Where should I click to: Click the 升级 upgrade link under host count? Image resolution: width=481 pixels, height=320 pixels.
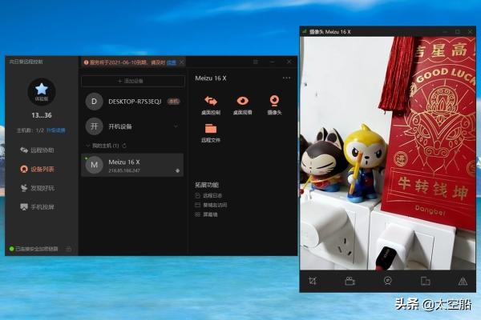[x=56, y=130]
